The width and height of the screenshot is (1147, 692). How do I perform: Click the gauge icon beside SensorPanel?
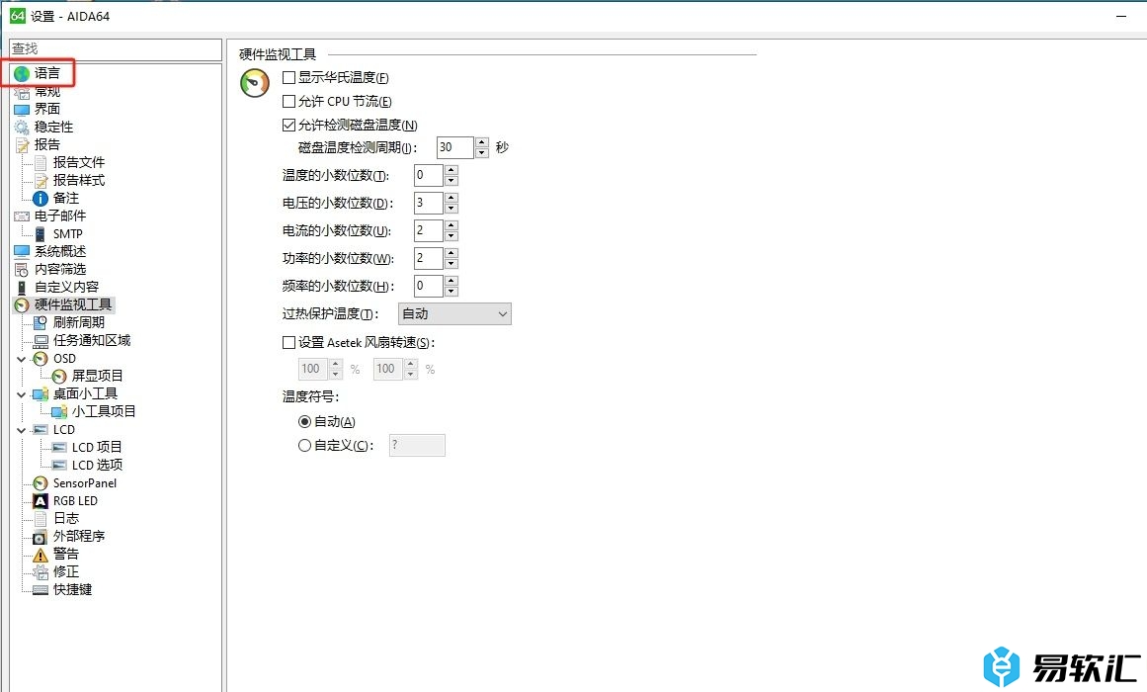[41, 483]
